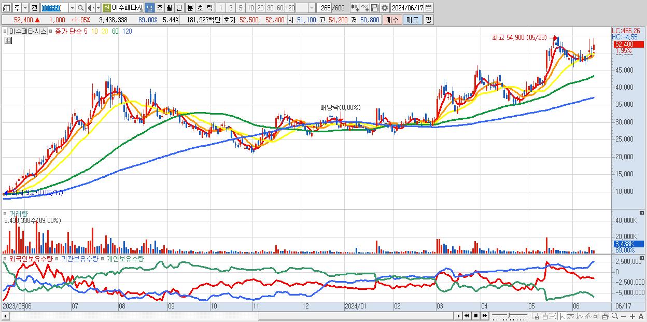Open chart settings gear icon
Screen dimensions: 647x322
coord(384,8)
